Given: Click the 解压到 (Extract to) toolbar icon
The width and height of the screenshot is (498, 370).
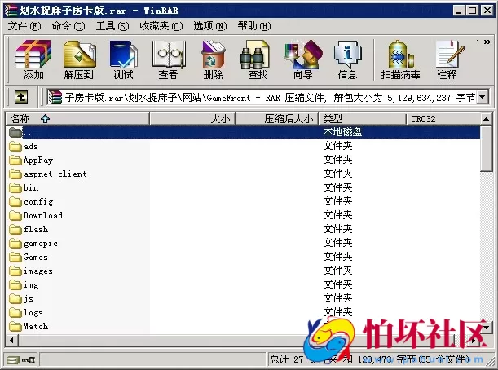Looking at the screenshot, I should point(79,59).
